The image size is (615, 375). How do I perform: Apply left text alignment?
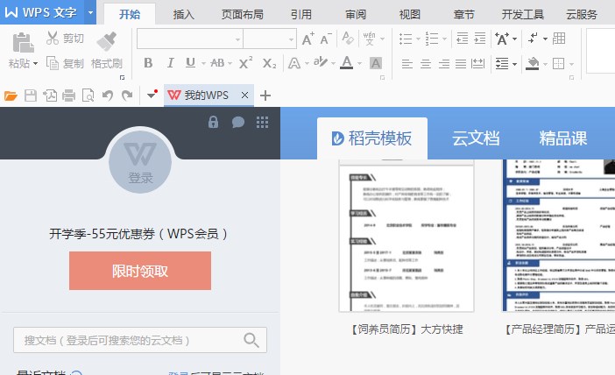(407, 64)
